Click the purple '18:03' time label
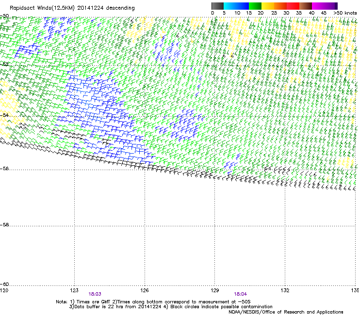Screen dimensions: 359x315 point(95,294)
